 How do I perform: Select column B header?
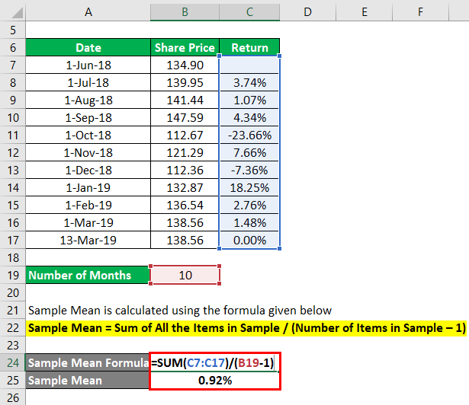coord(185,12)
